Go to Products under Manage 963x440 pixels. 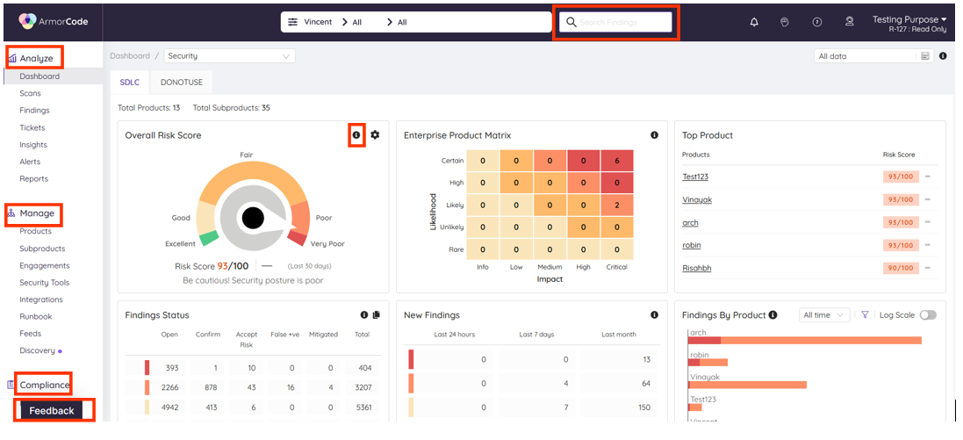[36, 231]
